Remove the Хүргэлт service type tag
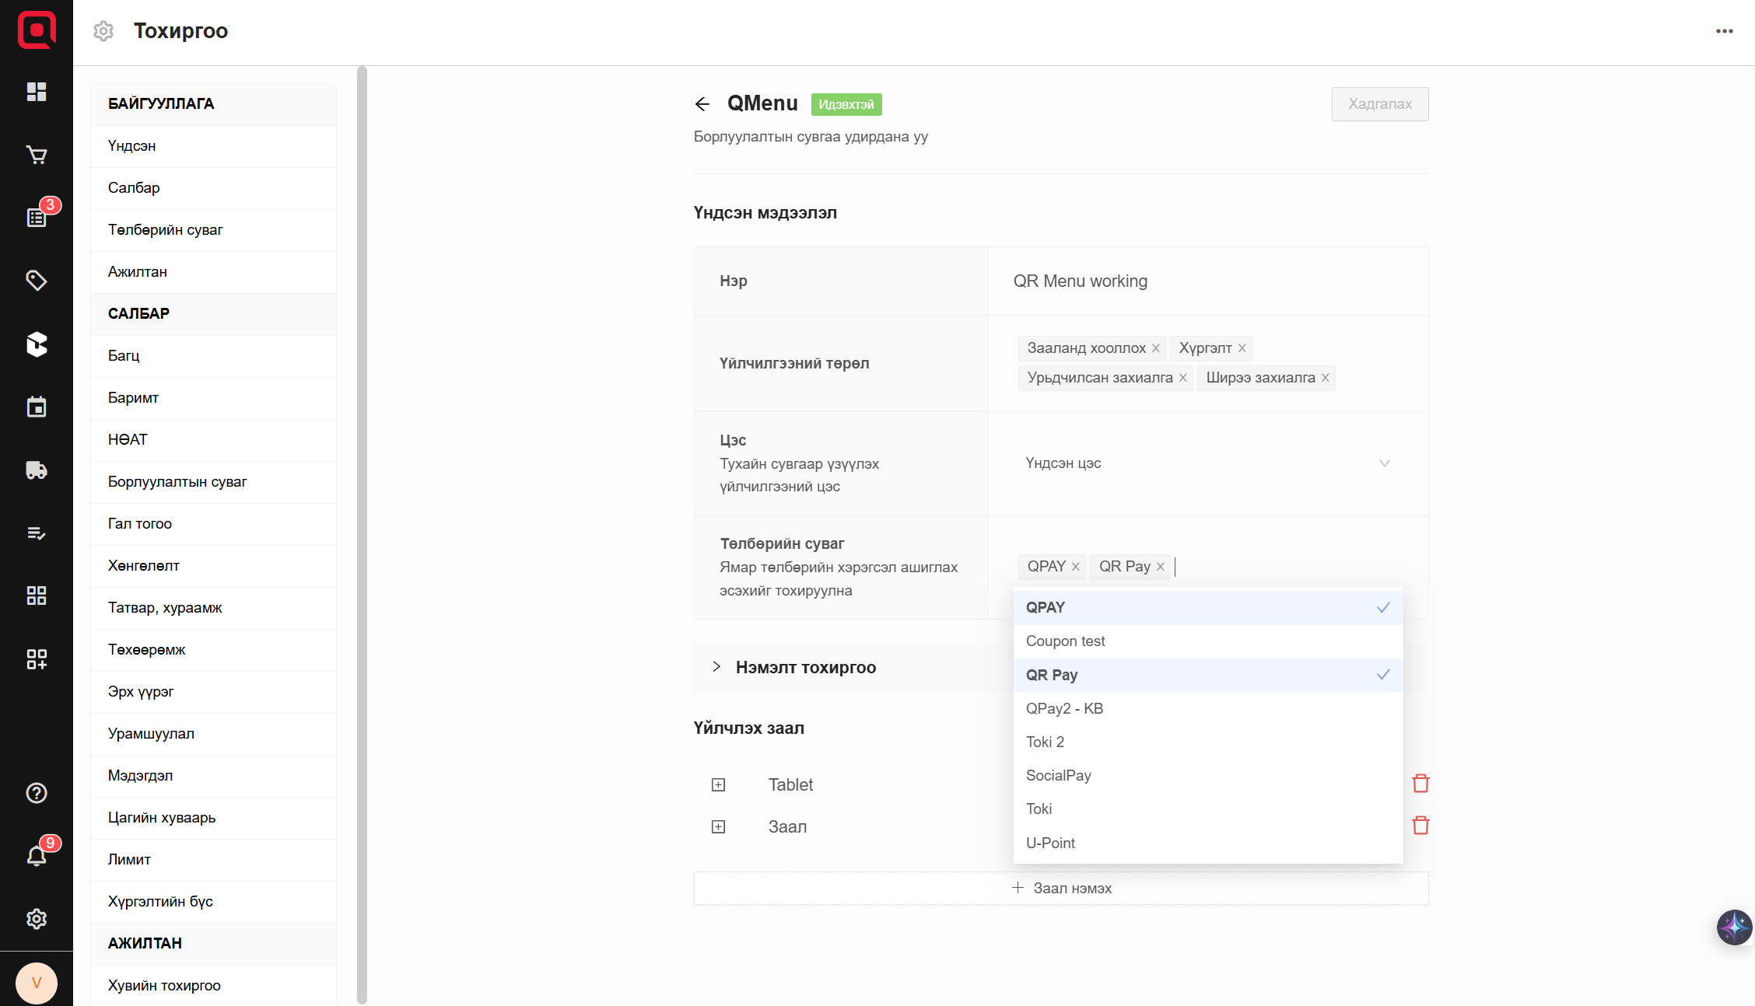Image resolution: width=1755 pixels, height=1006 pixels. [x=1242, y=348]
